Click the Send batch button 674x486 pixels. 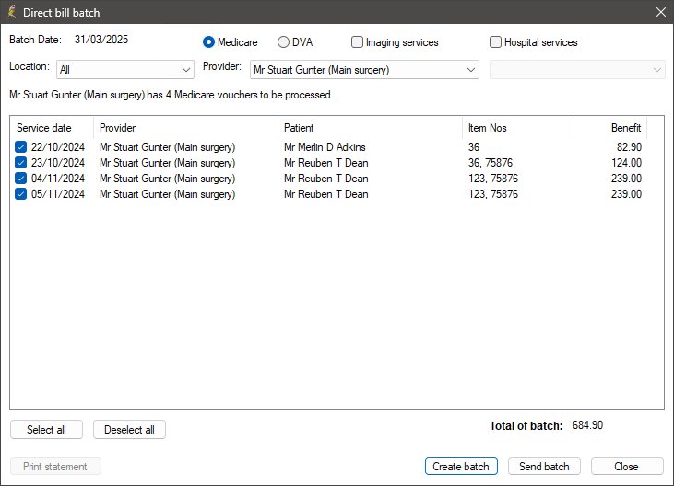click(544, 467)
